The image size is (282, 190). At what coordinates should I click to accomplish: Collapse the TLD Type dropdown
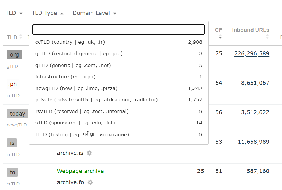(47, 13)
